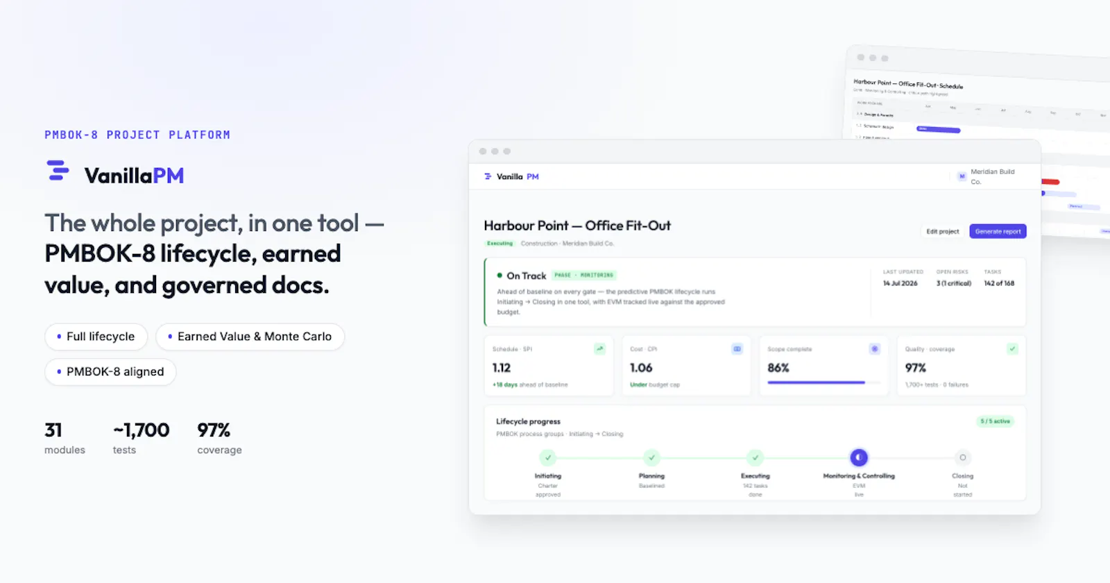Click the Lifecycle progress heading
The image size is (1110, 583).
pyautogui.click(x=528, y=421)
